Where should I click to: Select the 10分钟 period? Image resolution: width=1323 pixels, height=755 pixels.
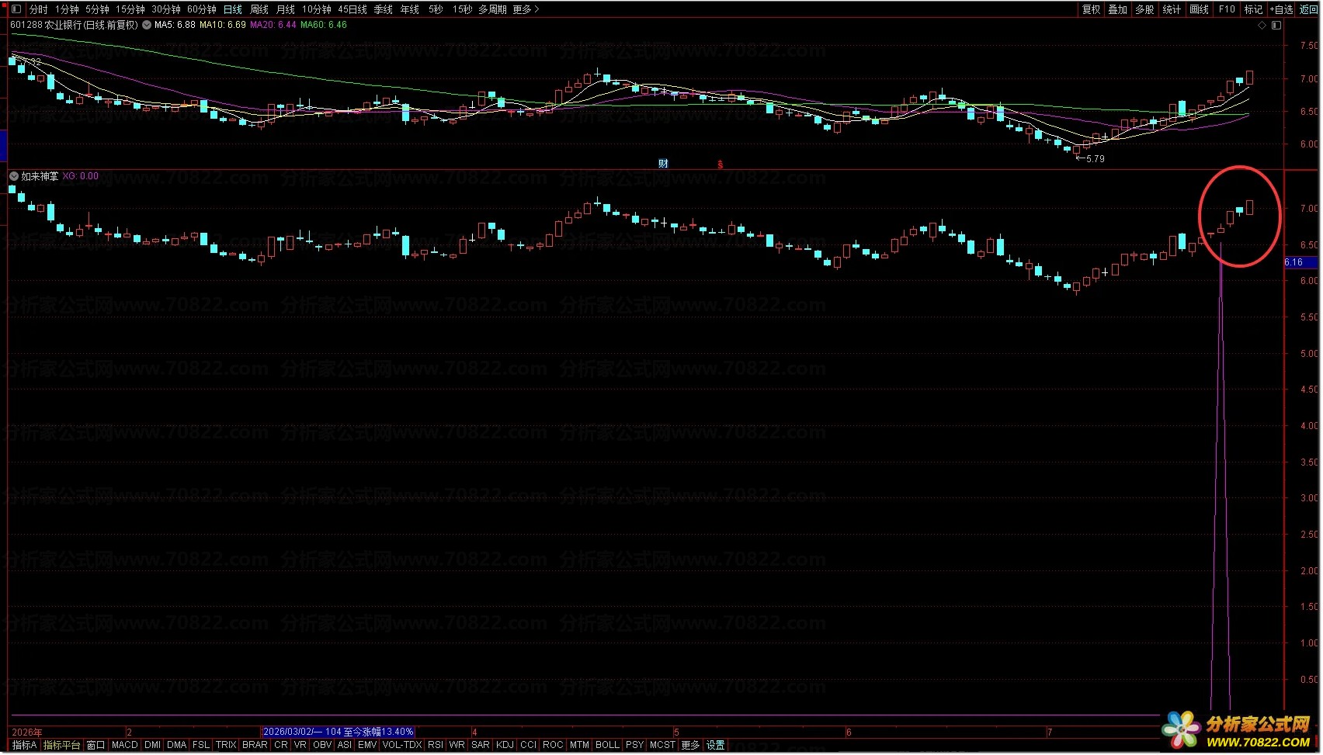click(317, 9)
